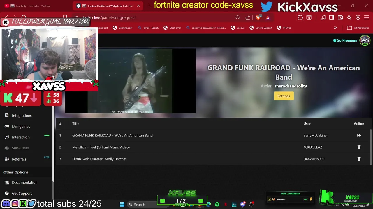
Task: Click the zoom magnifier icon in address bar
Action: (238, 18)
